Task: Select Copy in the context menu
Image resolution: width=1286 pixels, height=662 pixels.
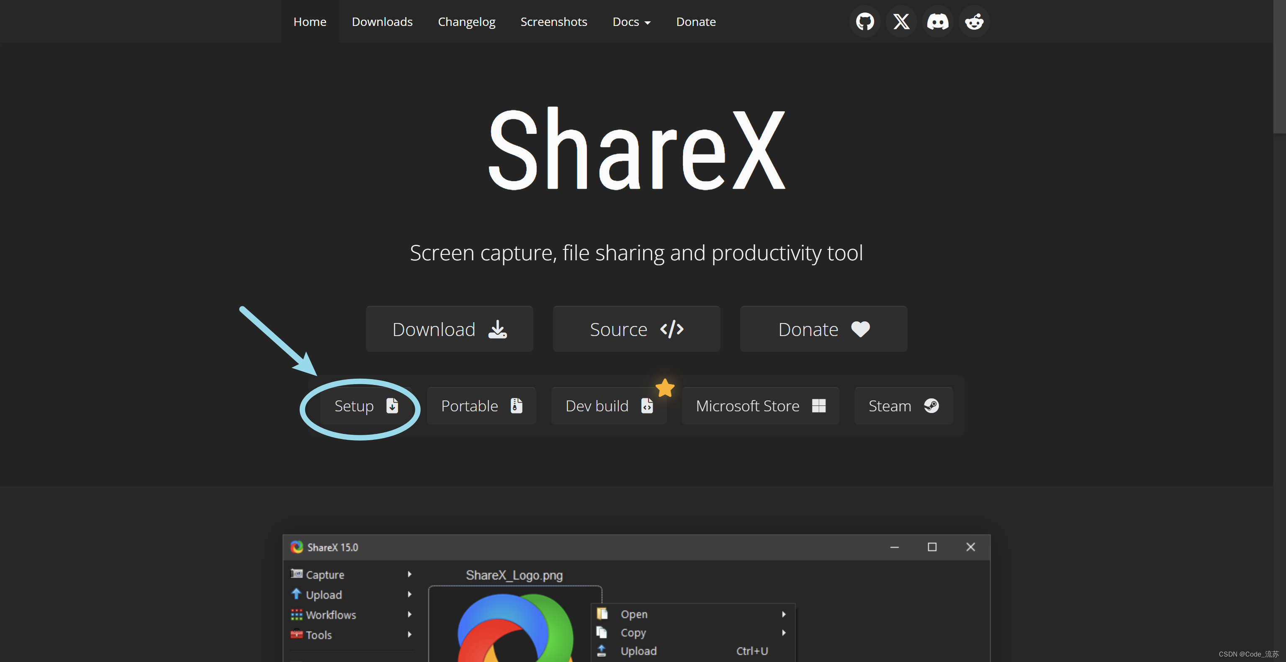Action: pyautogui.click(x=693, y=633)
